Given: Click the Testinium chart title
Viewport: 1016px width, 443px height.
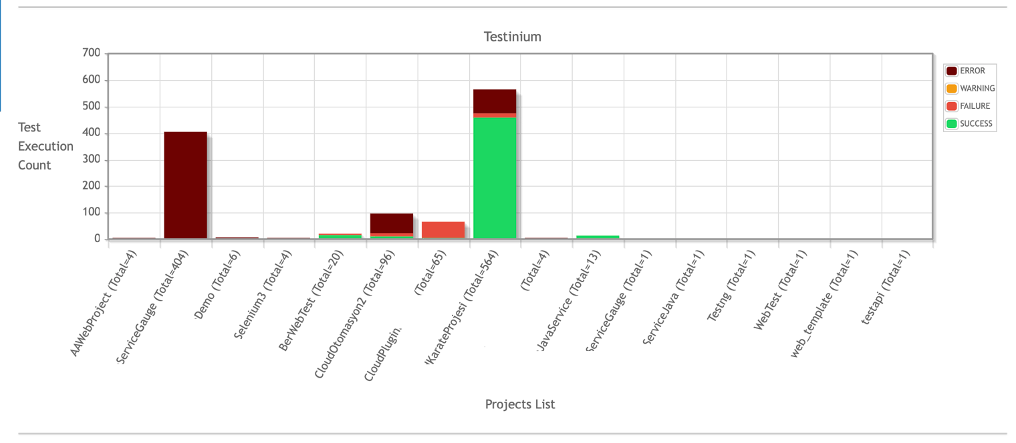Looking at the screenshot, I should click(x=513, y=37).
